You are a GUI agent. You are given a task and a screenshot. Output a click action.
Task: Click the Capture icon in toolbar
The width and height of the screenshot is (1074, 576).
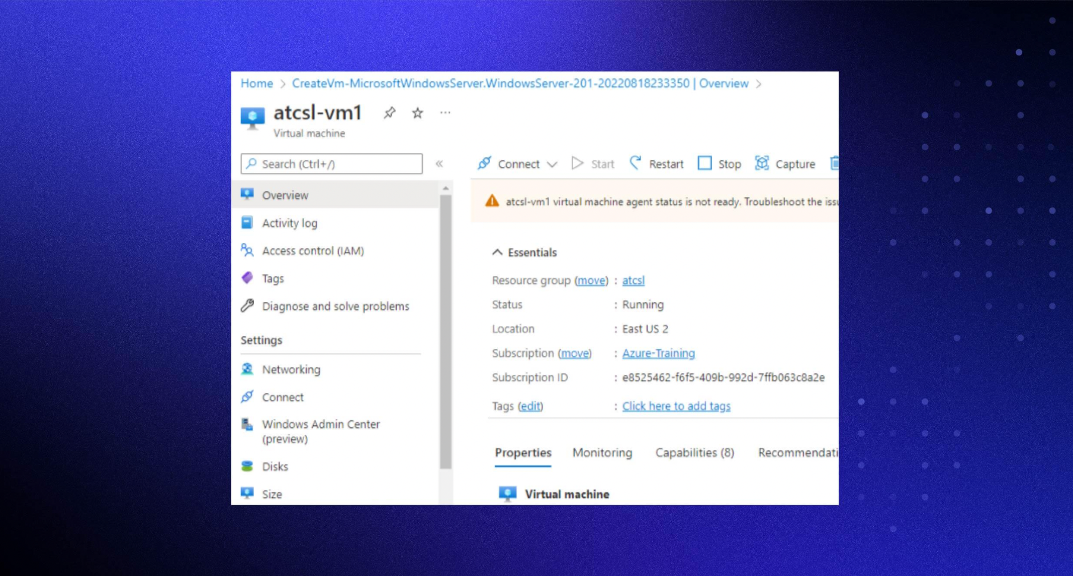coord(762,163)
